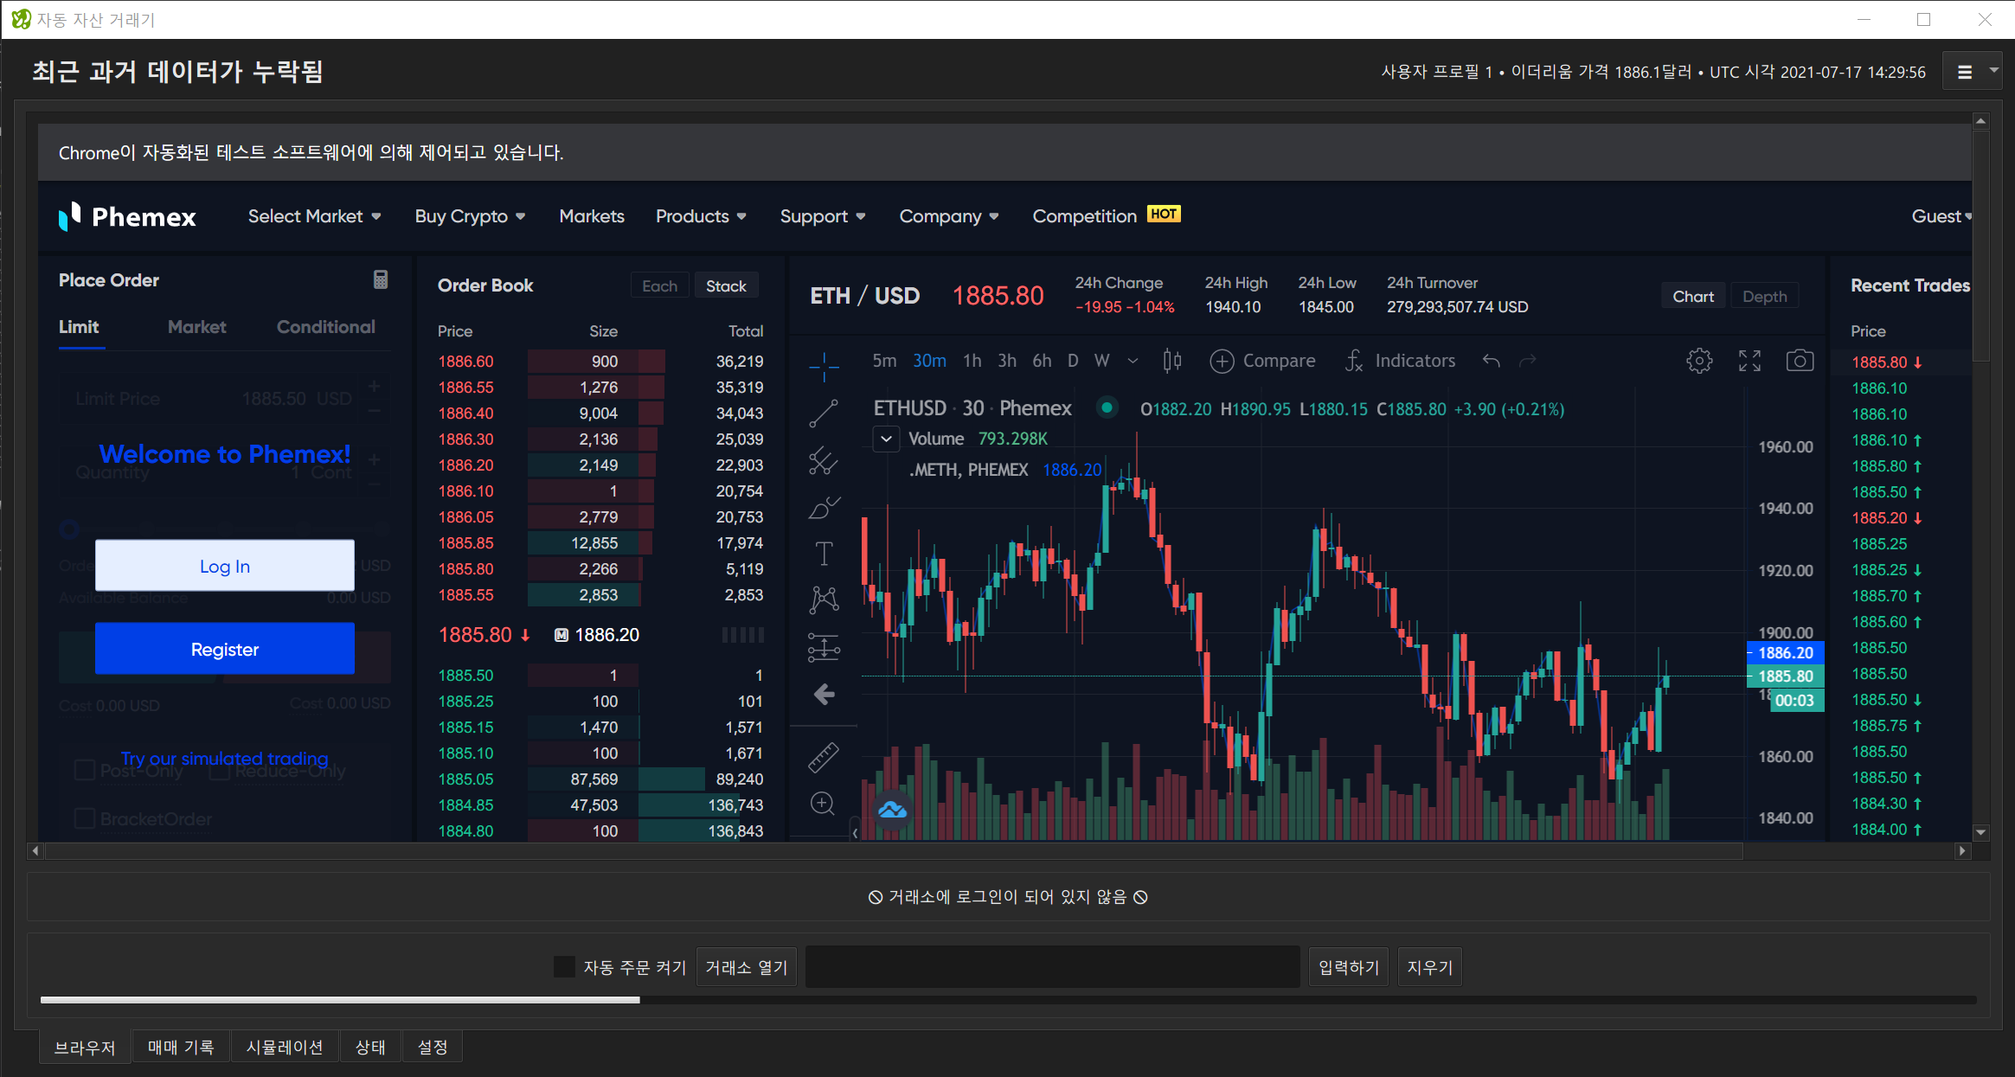Click the zoom in magnifier tool
The width and height of the screenshot is (2015, 1077).
[822, 804]
